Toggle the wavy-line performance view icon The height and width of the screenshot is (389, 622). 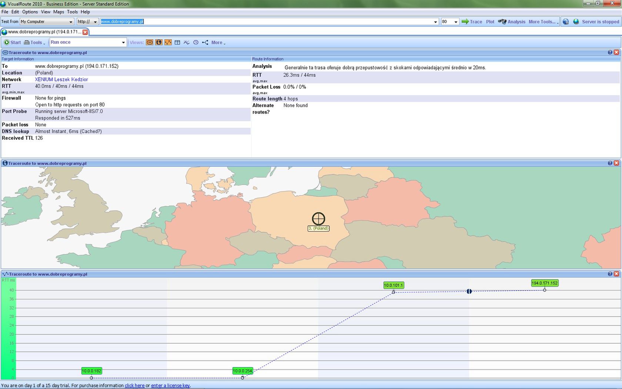(187, 42)
